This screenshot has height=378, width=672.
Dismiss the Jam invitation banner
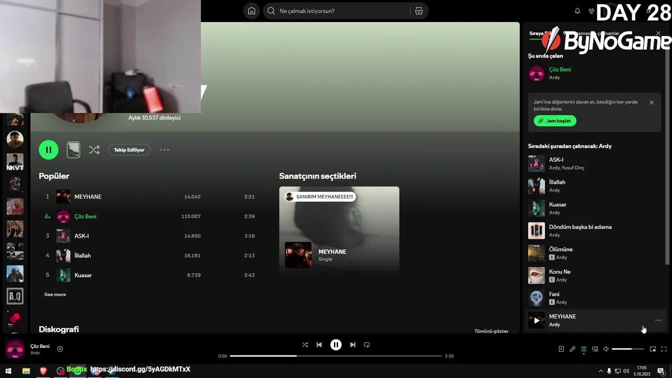(652, 102)
